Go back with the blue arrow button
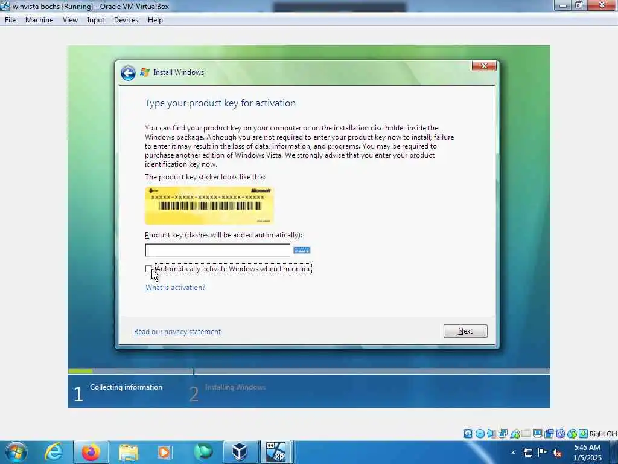 [128, 73]
